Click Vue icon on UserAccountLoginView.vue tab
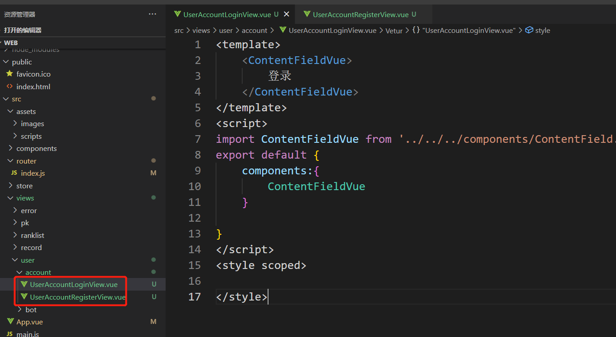Screen dimensions: 616x337 coord(177,14)
